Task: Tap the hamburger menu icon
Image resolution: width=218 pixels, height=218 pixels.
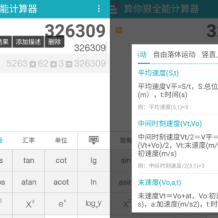Action: click(113, 9)
